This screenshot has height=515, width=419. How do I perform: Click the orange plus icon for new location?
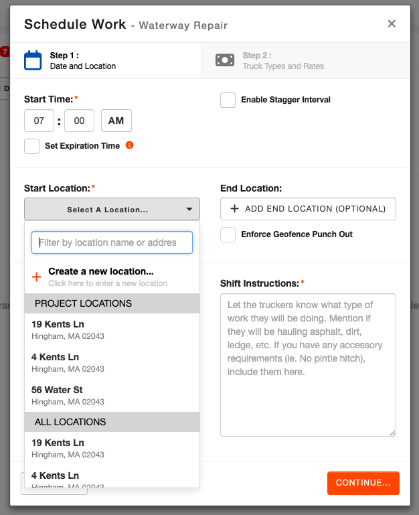(37, 277)
